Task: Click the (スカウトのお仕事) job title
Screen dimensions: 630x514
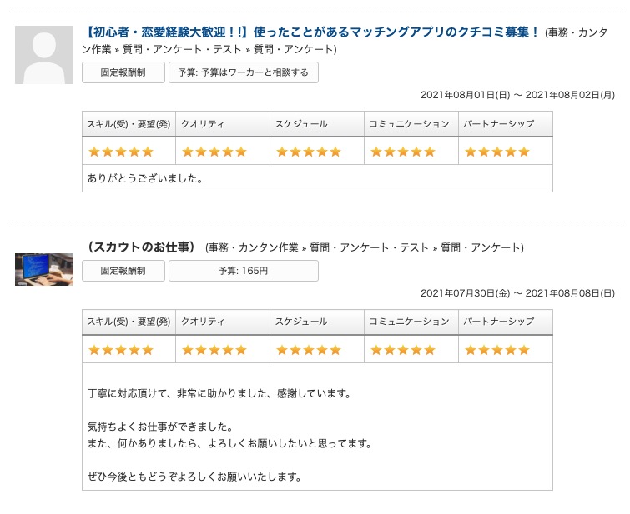Action: (x=140, y=247)
